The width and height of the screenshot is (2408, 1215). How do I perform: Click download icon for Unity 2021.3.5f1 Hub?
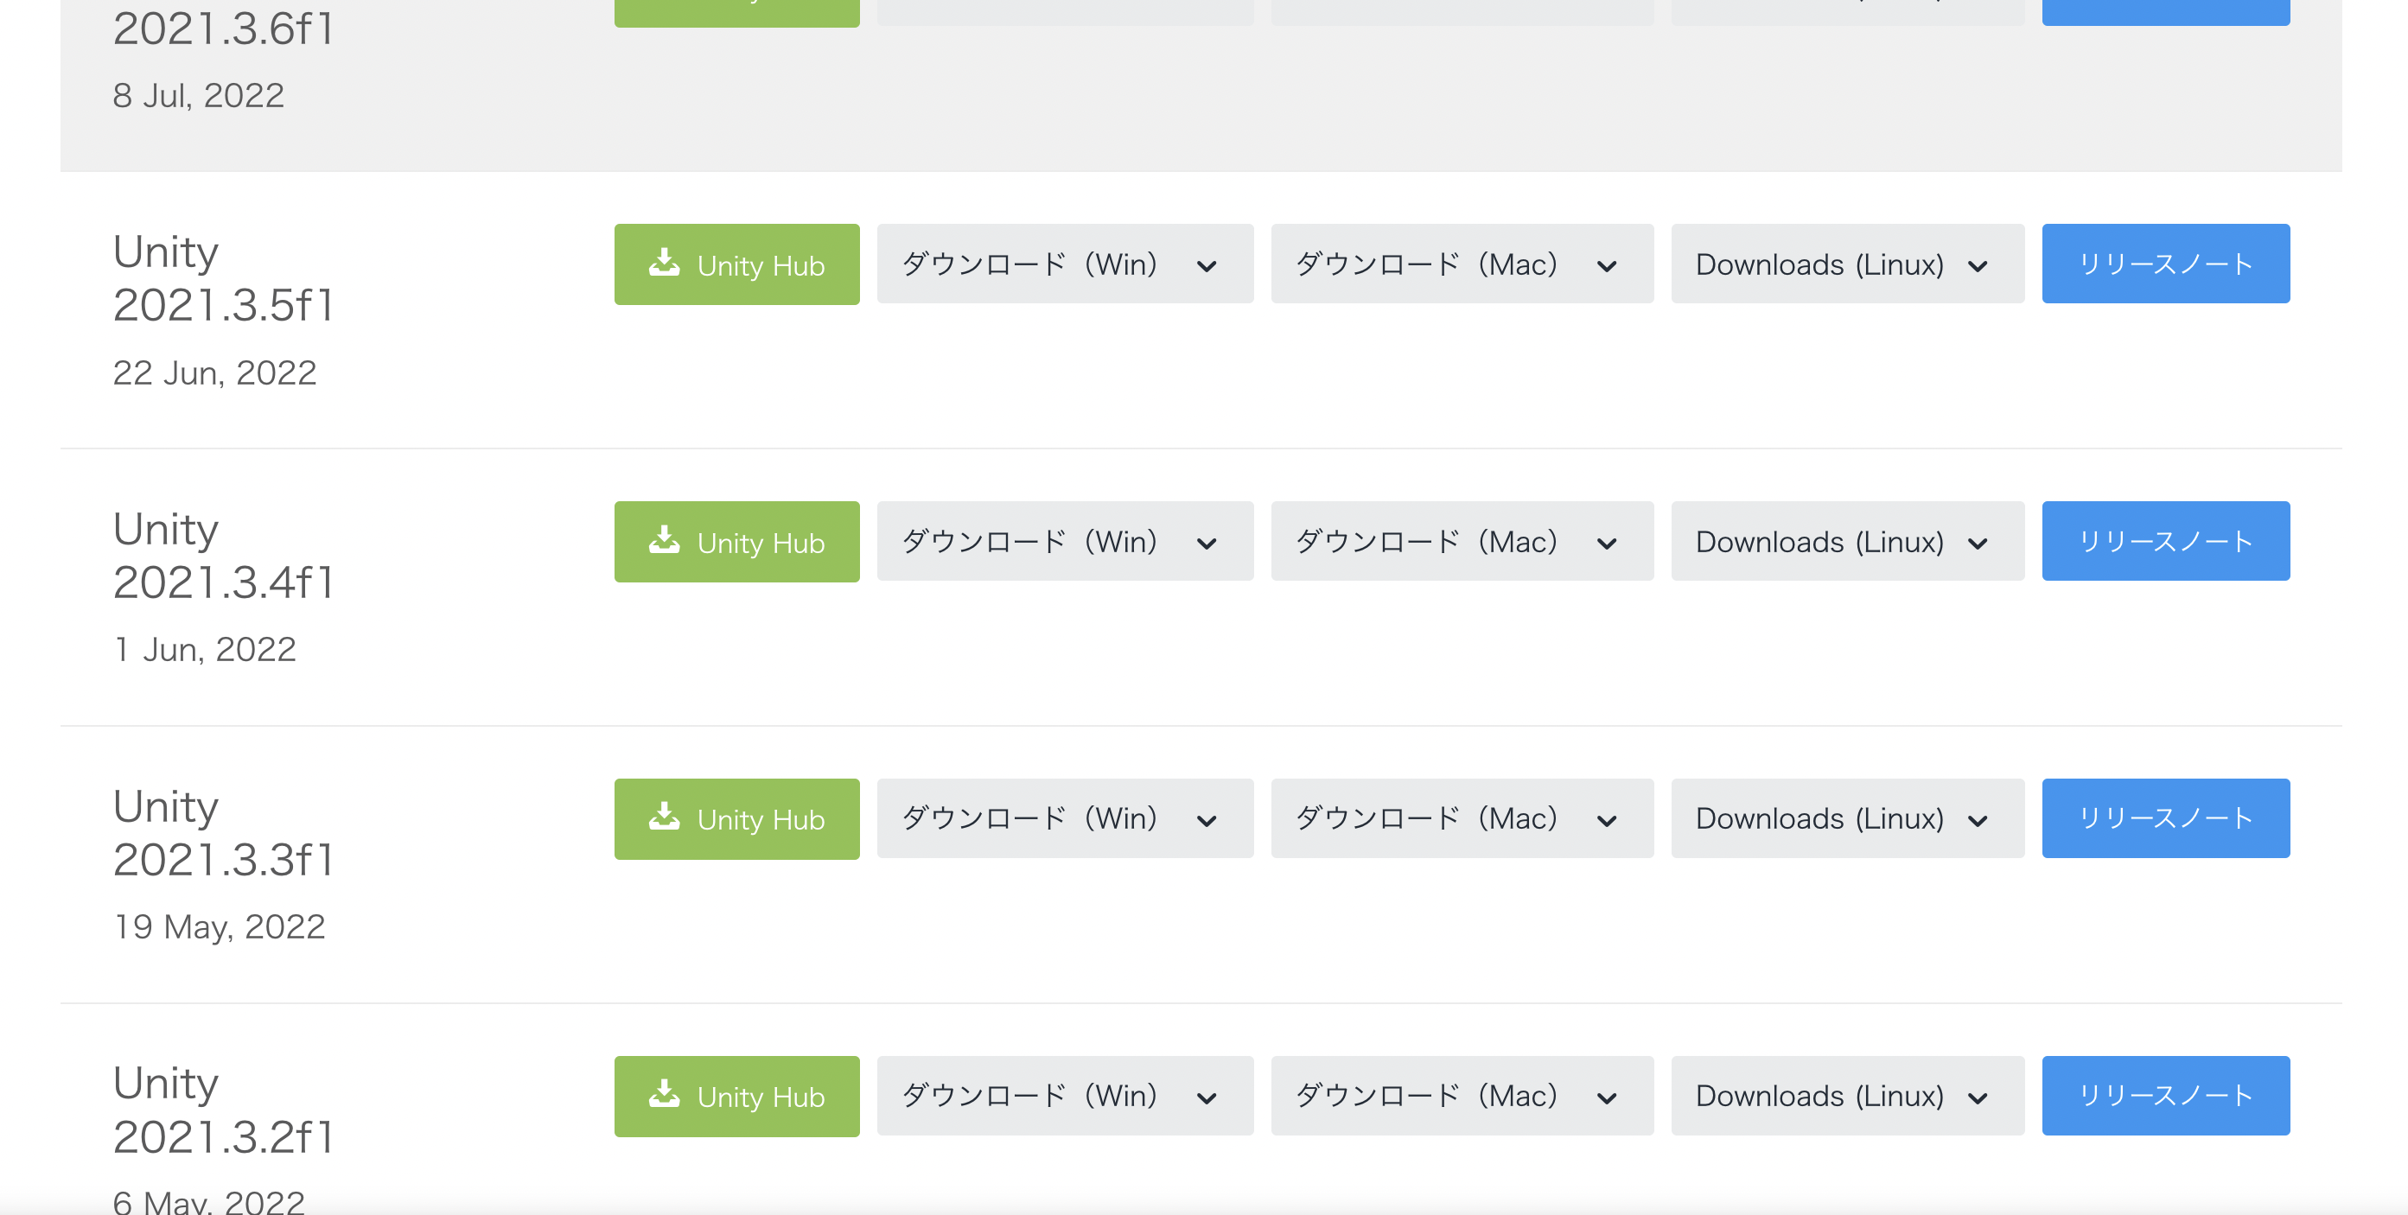coord(665,263)
